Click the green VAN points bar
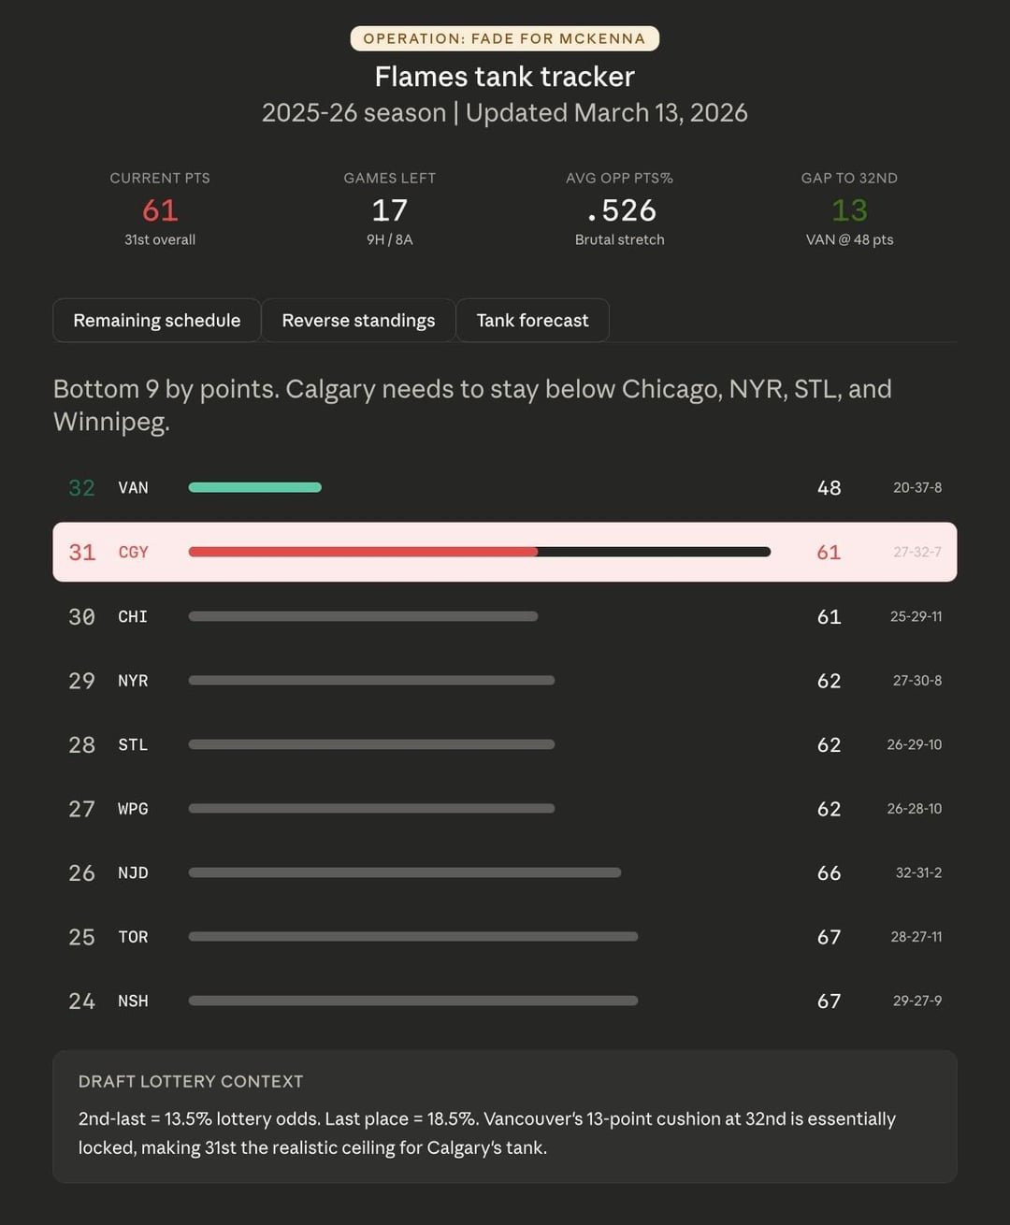 pos(254,487)
